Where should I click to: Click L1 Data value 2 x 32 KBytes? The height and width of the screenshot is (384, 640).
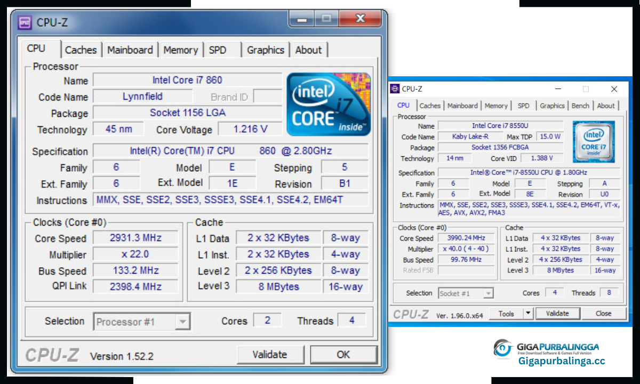(x=279, y=238)
